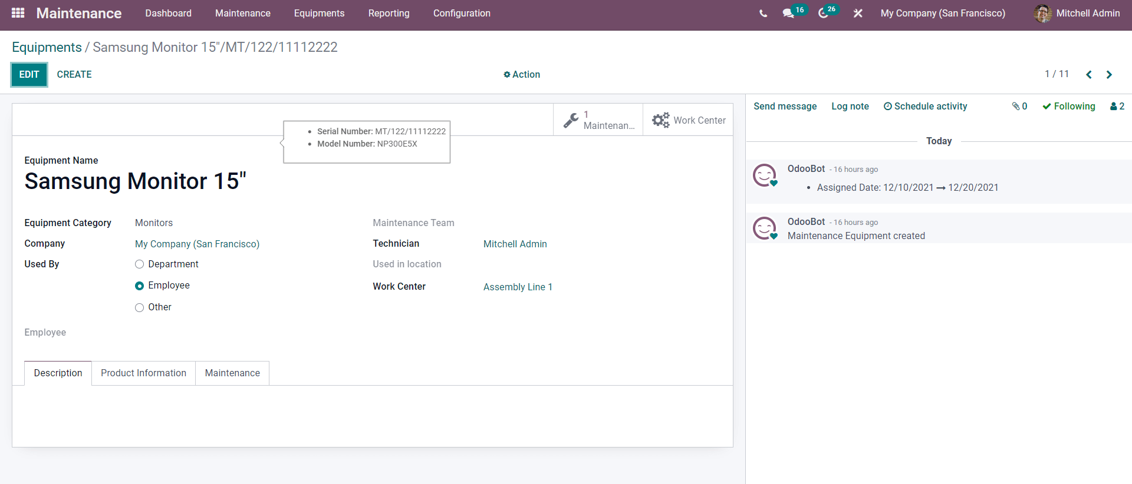Click Send message in chatter
Viewport: 1132px width, 484px height.
click(785, 107)
